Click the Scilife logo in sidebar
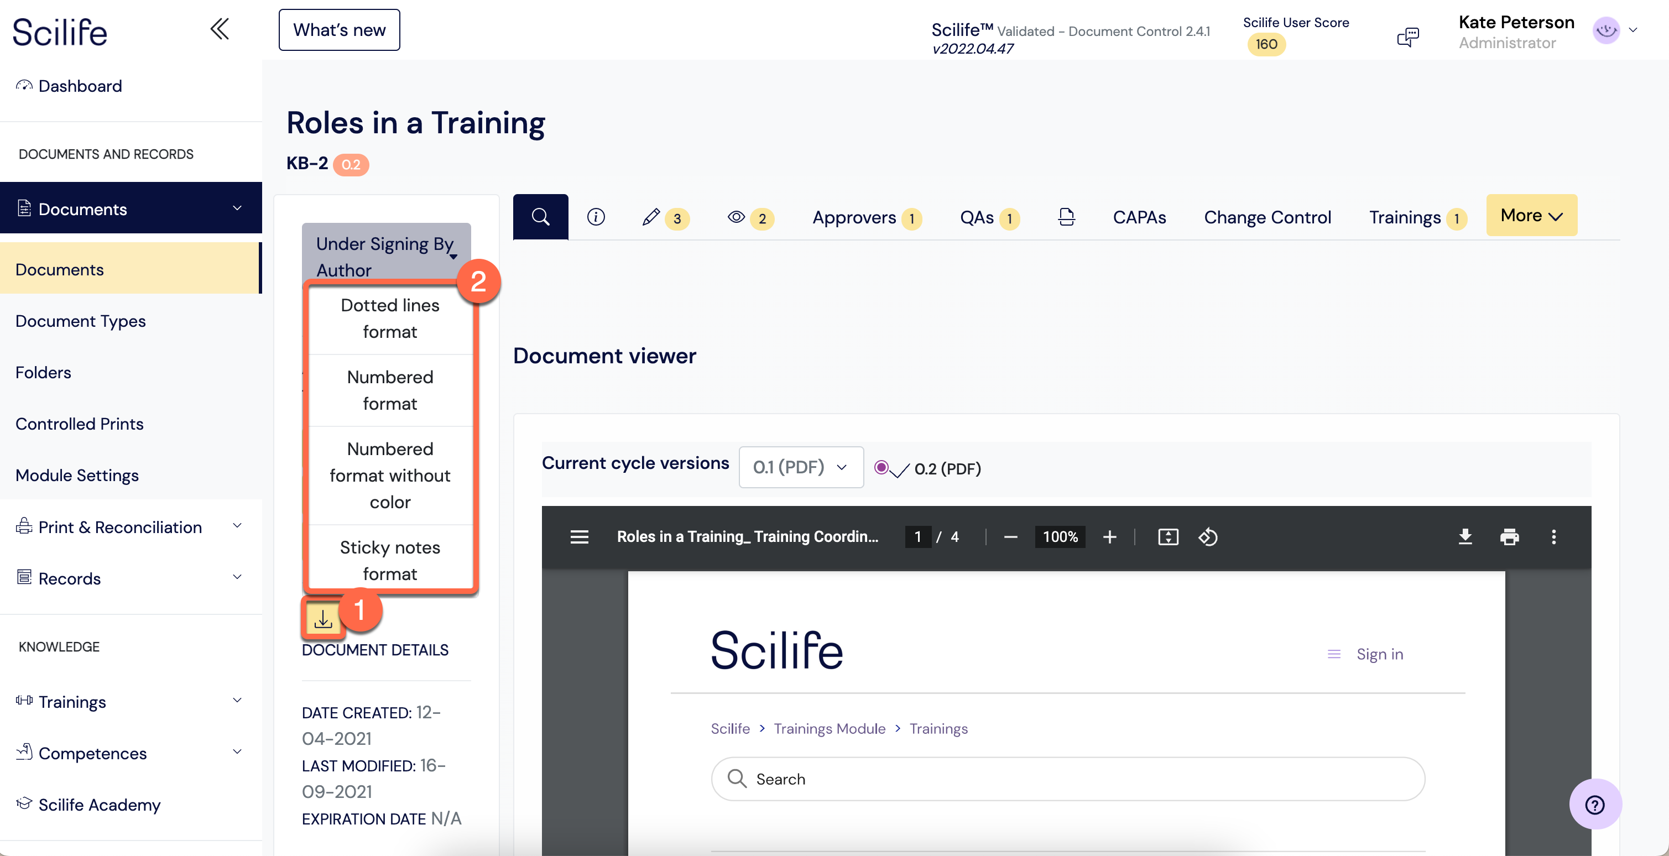 [60, 32]
